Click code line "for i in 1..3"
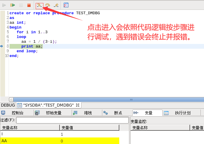204x144 pixels. pyautogui.click(x=32, y=32)
